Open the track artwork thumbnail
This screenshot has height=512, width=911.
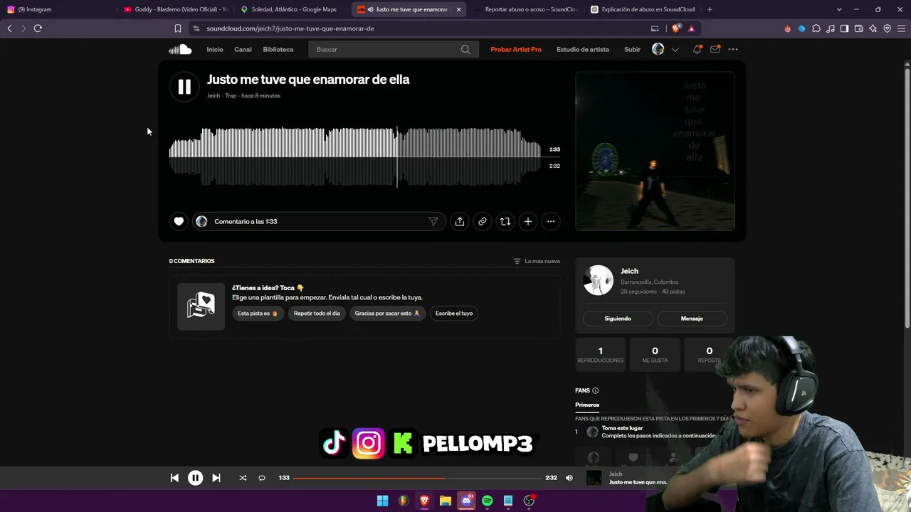[x=655, y=151]
